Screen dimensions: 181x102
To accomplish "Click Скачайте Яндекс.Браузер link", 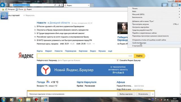I will (x=130, y=60).
